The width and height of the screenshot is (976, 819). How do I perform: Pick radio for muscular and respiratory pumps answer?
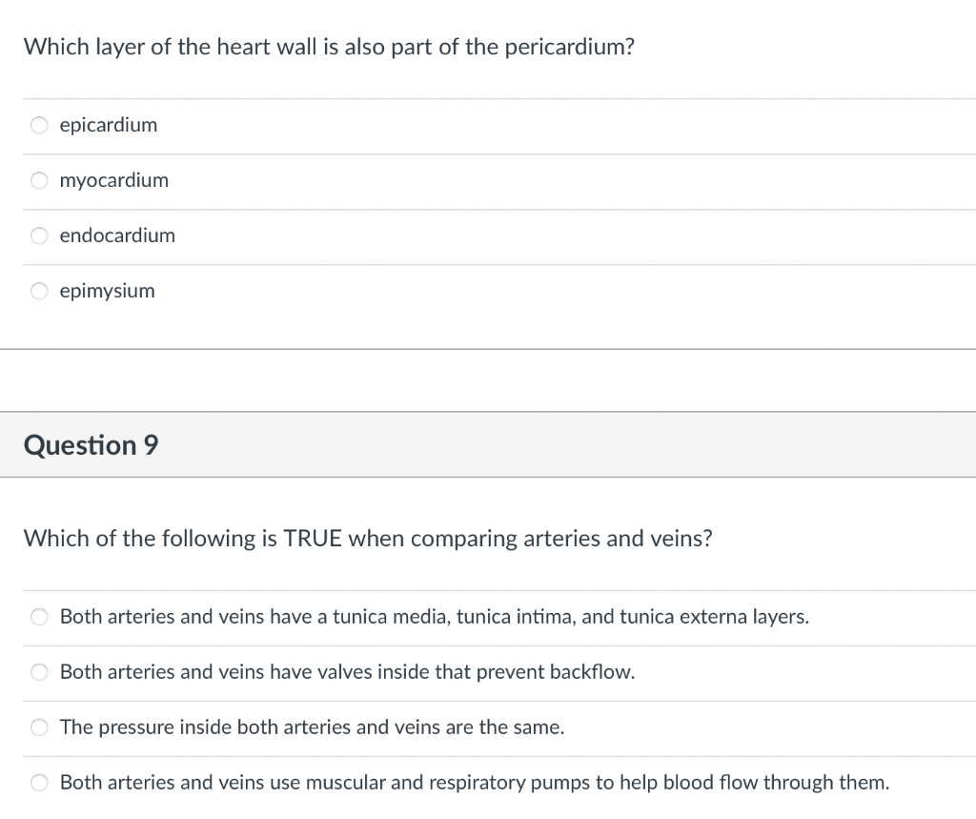(x=39, y=783)
